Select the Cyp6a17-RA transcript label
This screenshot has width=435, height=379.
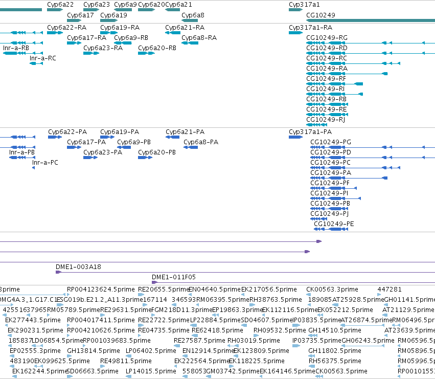pyautogui.click(x=86, y=37)
